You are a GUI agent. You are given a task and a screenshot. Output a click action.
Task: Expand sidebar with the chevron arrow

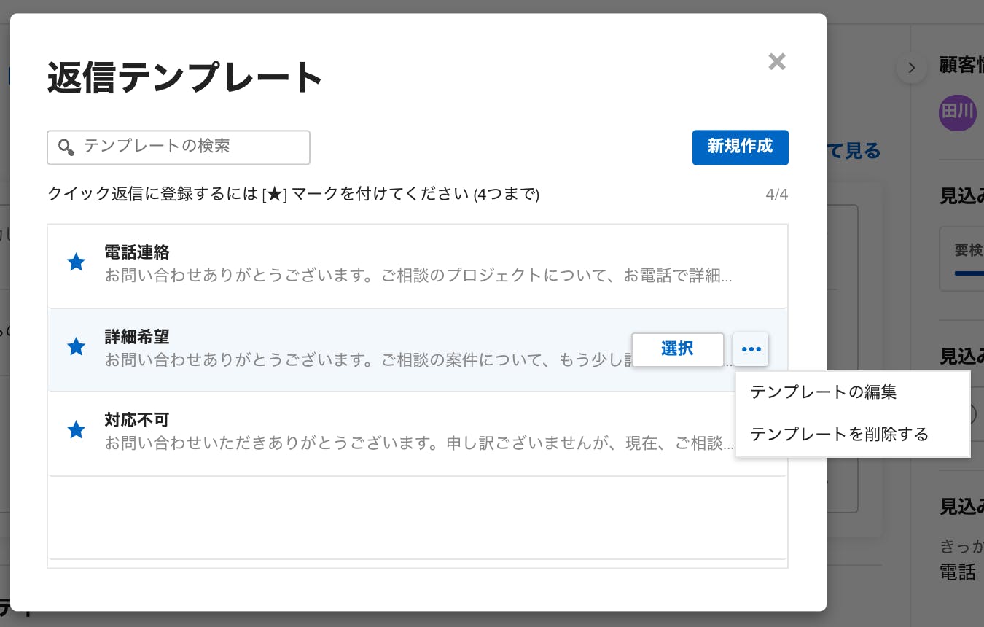[911, 69]
